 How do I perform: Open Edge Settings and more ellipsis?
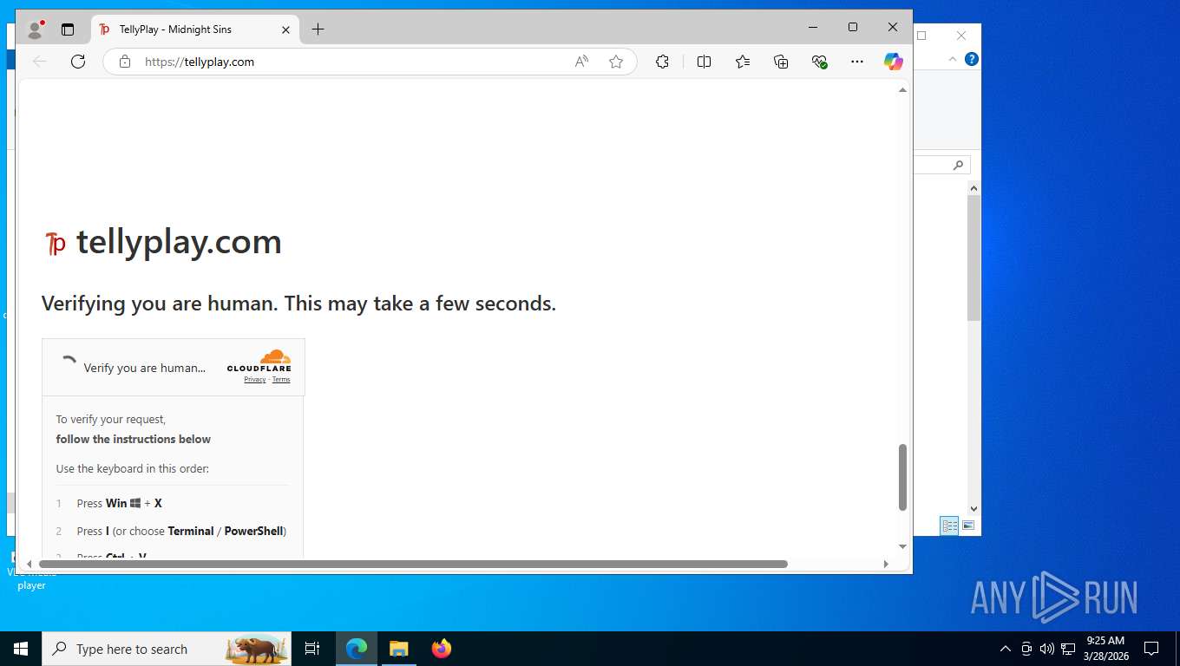tap(857, 62)
